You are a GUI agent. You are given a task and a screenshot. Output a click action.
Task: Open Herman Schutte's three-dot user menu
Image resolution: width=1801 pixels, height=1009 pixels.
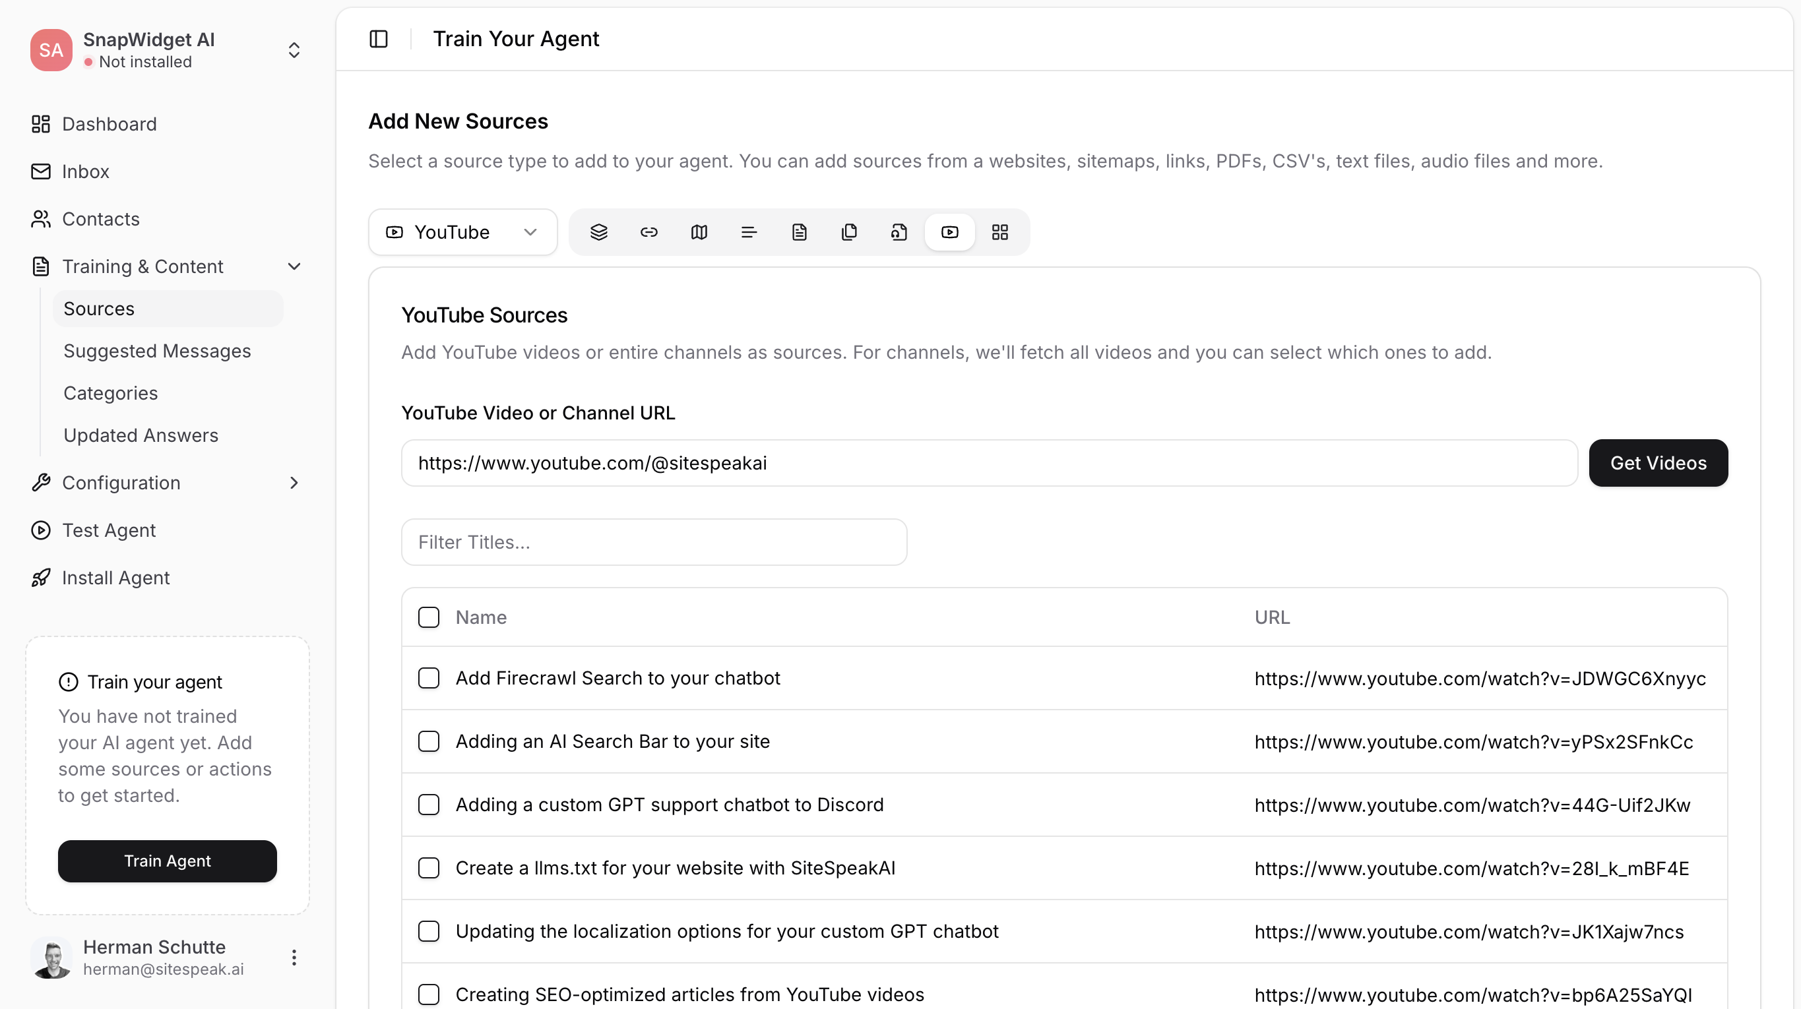coord(294,958)
